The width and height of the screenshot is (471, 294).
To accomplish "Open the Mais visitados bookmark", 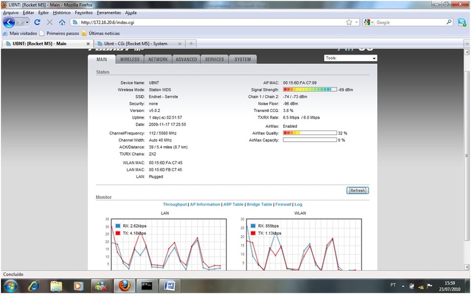I will pos(20,33).
